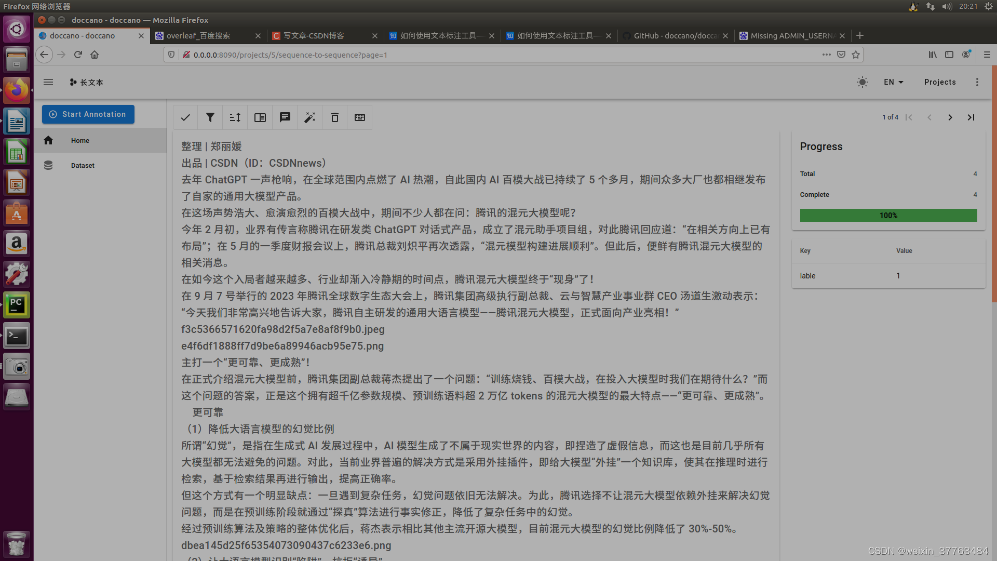Open the EN language dropdown
The width and height of the screenshot is (997, 561).
[x=894, y=82]
